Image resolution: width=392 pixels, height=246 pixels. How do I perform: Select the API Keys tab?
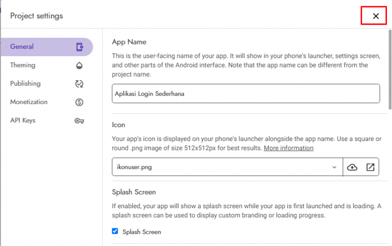pos(23,120)
